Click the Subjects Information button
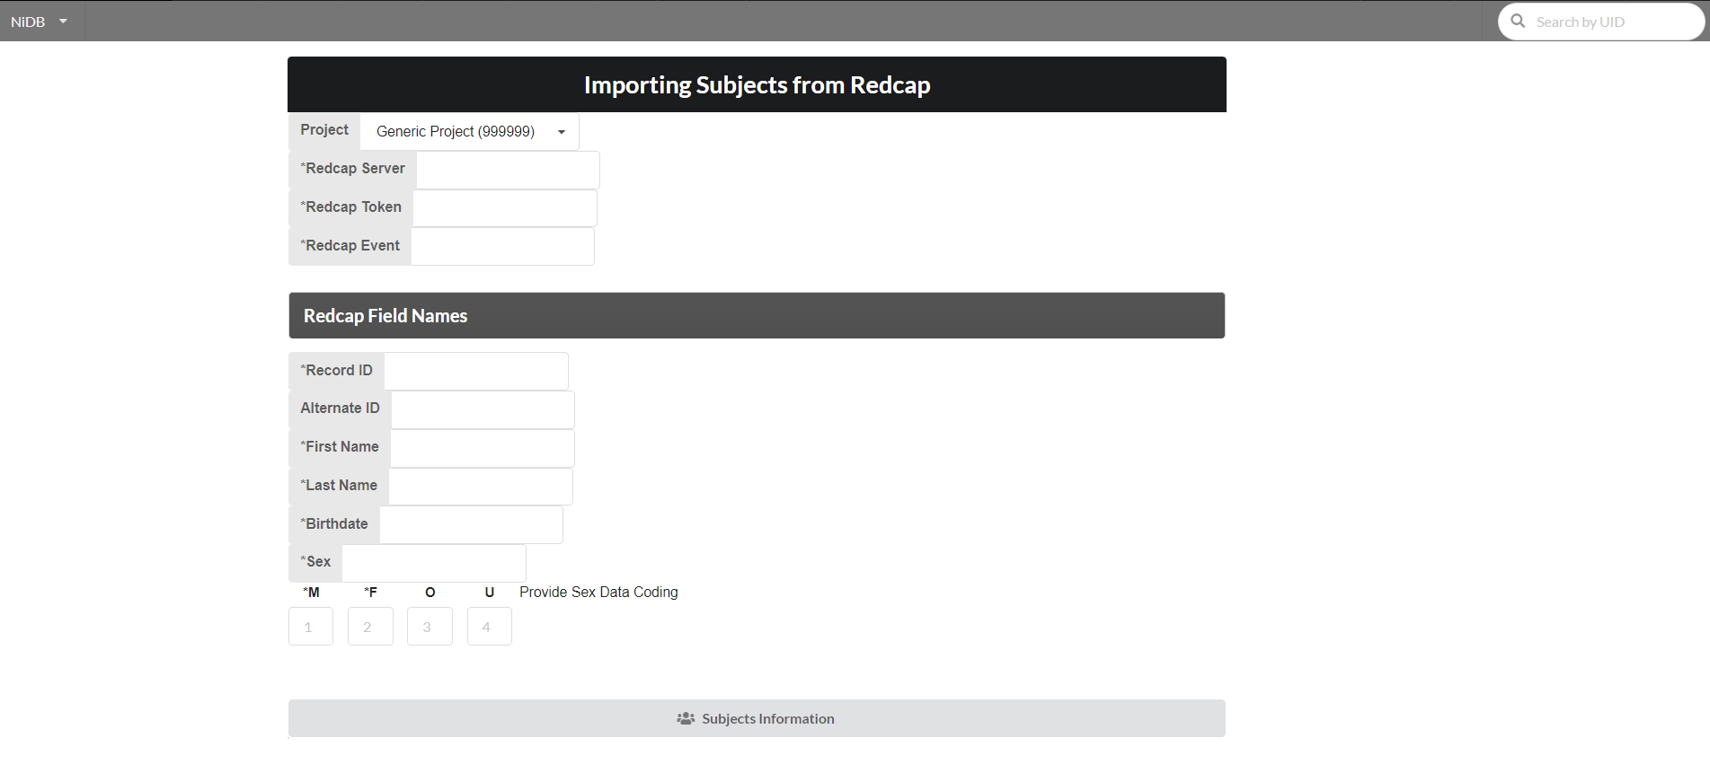1710x782 pixels. pos(757,719)
